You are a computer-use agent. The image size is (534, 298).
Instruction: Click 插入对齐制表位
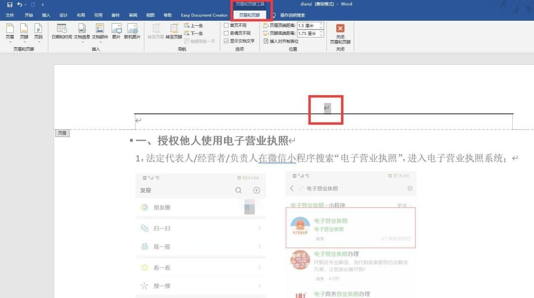pos(281,41)
